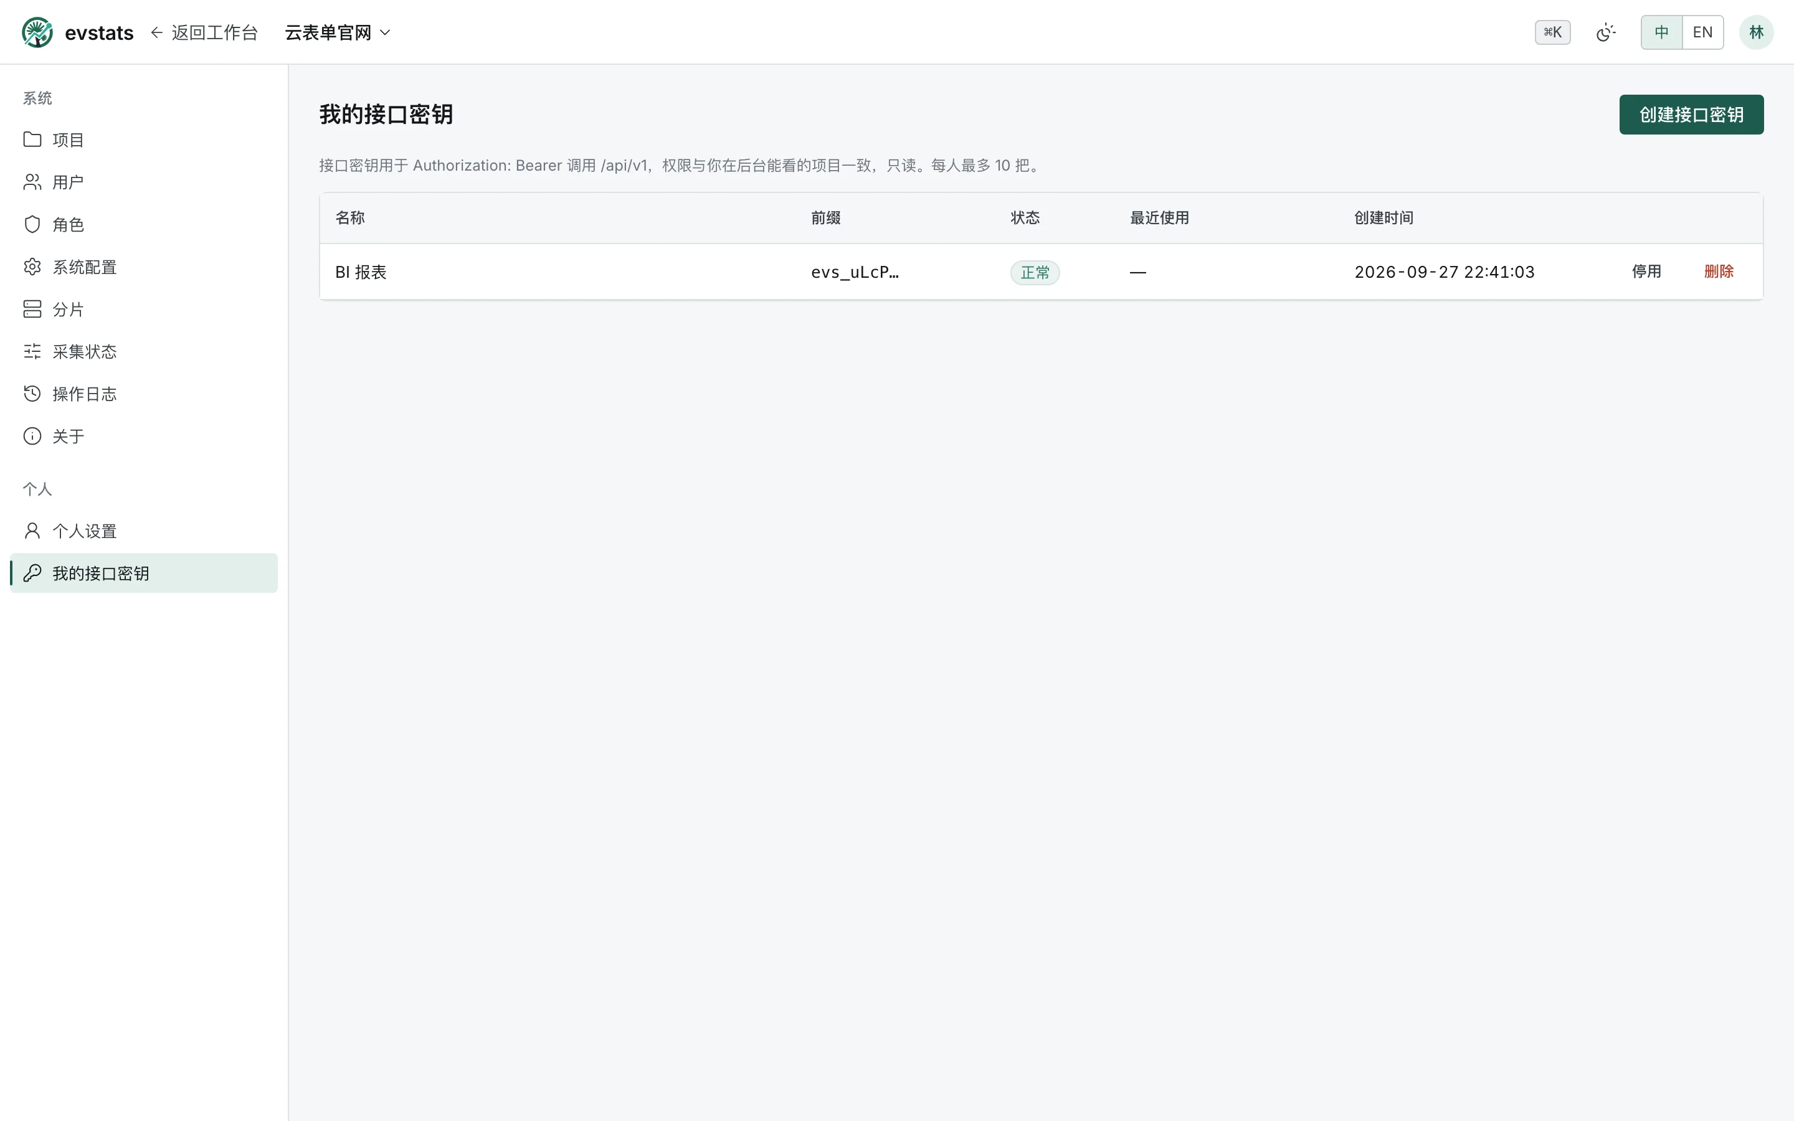Viewport: 1794px width, 1121px height.
Task: Click the key icon for 我的接口密钥
Action: [32, 573]
